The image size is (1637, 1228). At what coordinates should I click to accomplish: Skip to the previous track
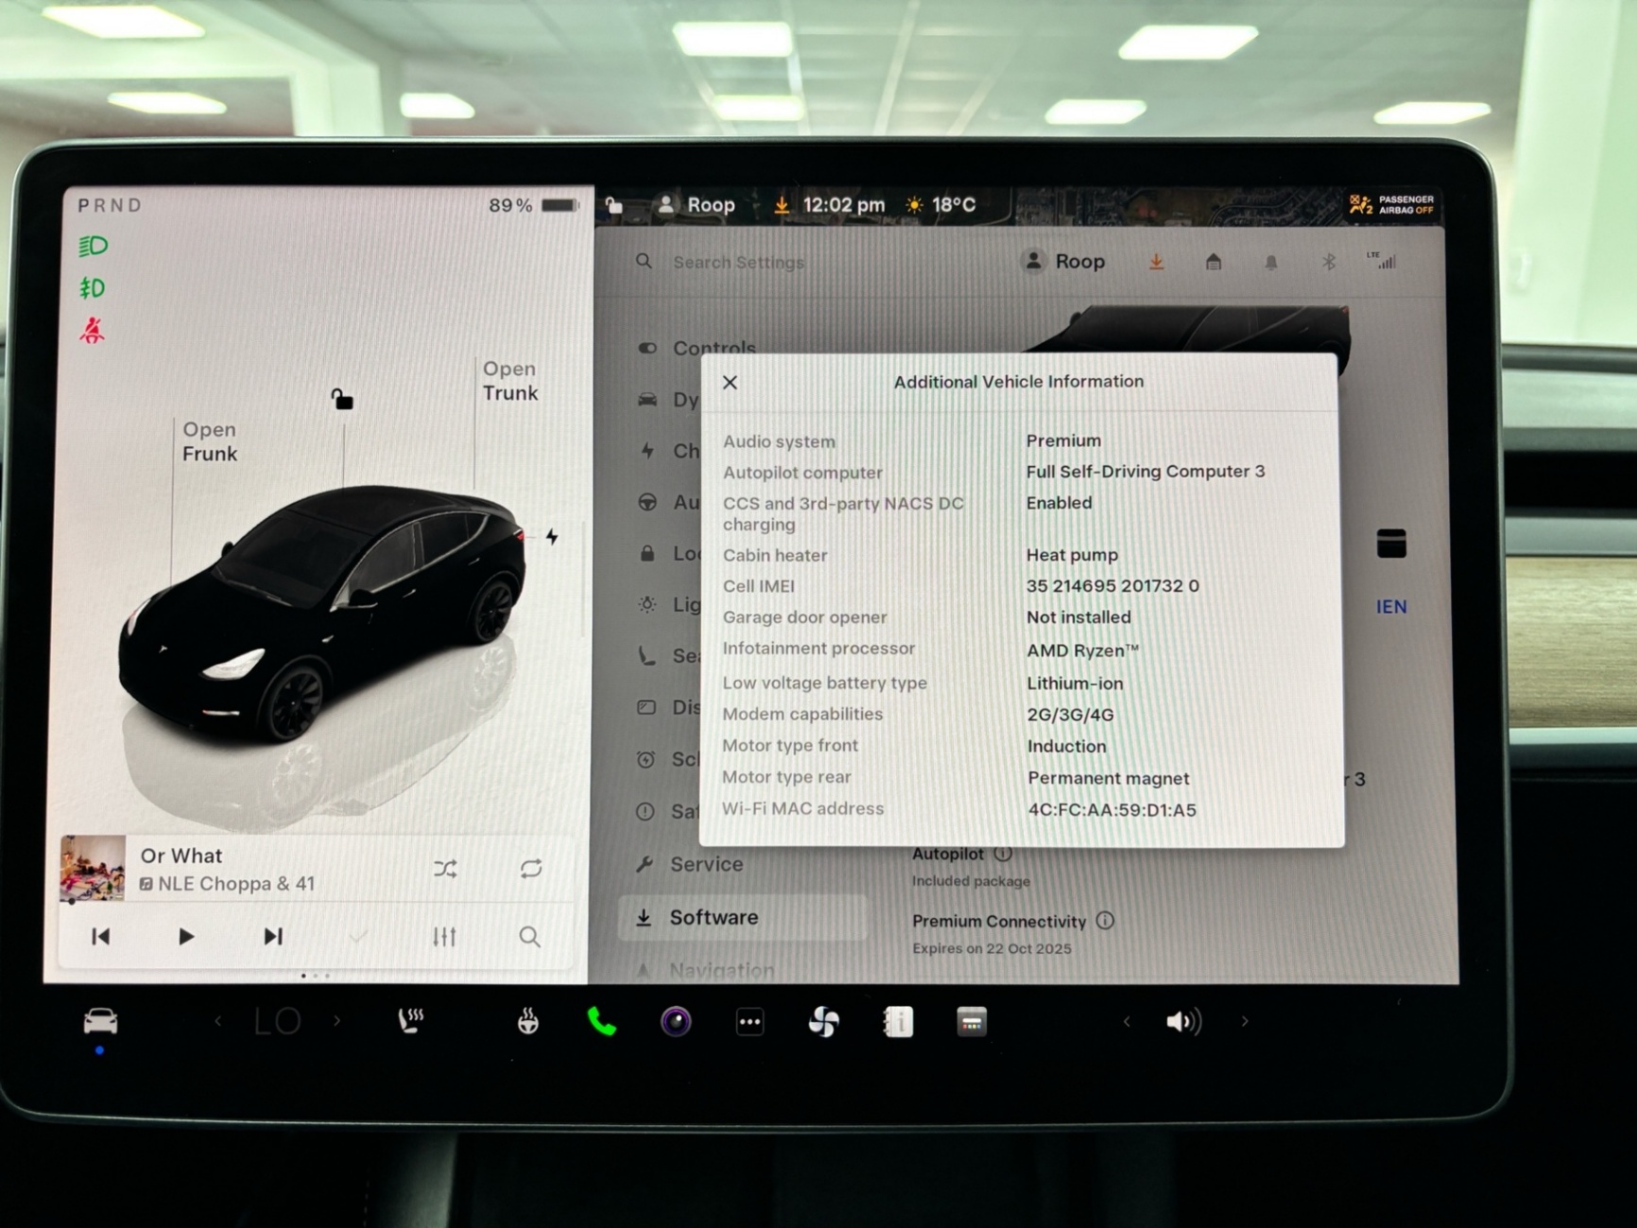pyautogui.click(x=101, y=936)
